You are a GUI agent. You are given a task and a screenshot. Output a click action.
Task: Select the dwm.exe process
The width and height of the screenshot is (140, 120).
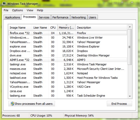coord(68,55)
